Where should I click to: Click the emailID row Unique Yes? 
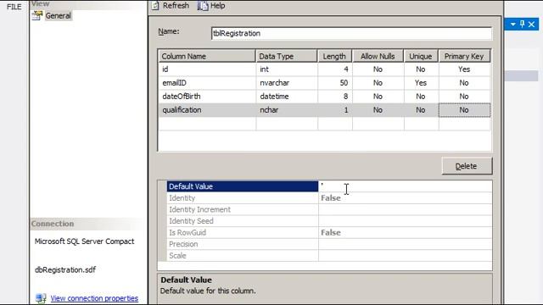click(421, 83)
